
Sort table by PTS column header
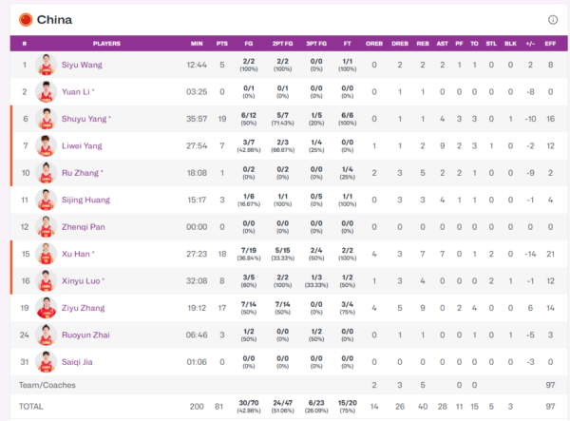[222, 43]
